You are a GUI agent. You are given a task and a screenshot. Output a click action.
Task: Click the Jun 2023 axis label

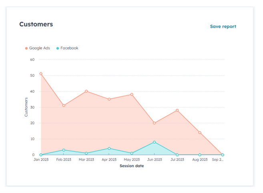point(155,160)
